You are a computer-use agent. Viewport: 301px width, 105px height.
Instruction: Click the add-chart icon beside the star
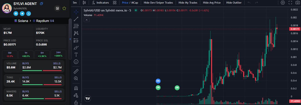click(x=57, y=8)
